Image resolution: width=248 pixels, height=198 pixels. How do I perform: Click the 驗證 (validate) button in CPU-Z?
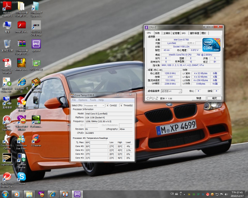[x=199, y=98]
